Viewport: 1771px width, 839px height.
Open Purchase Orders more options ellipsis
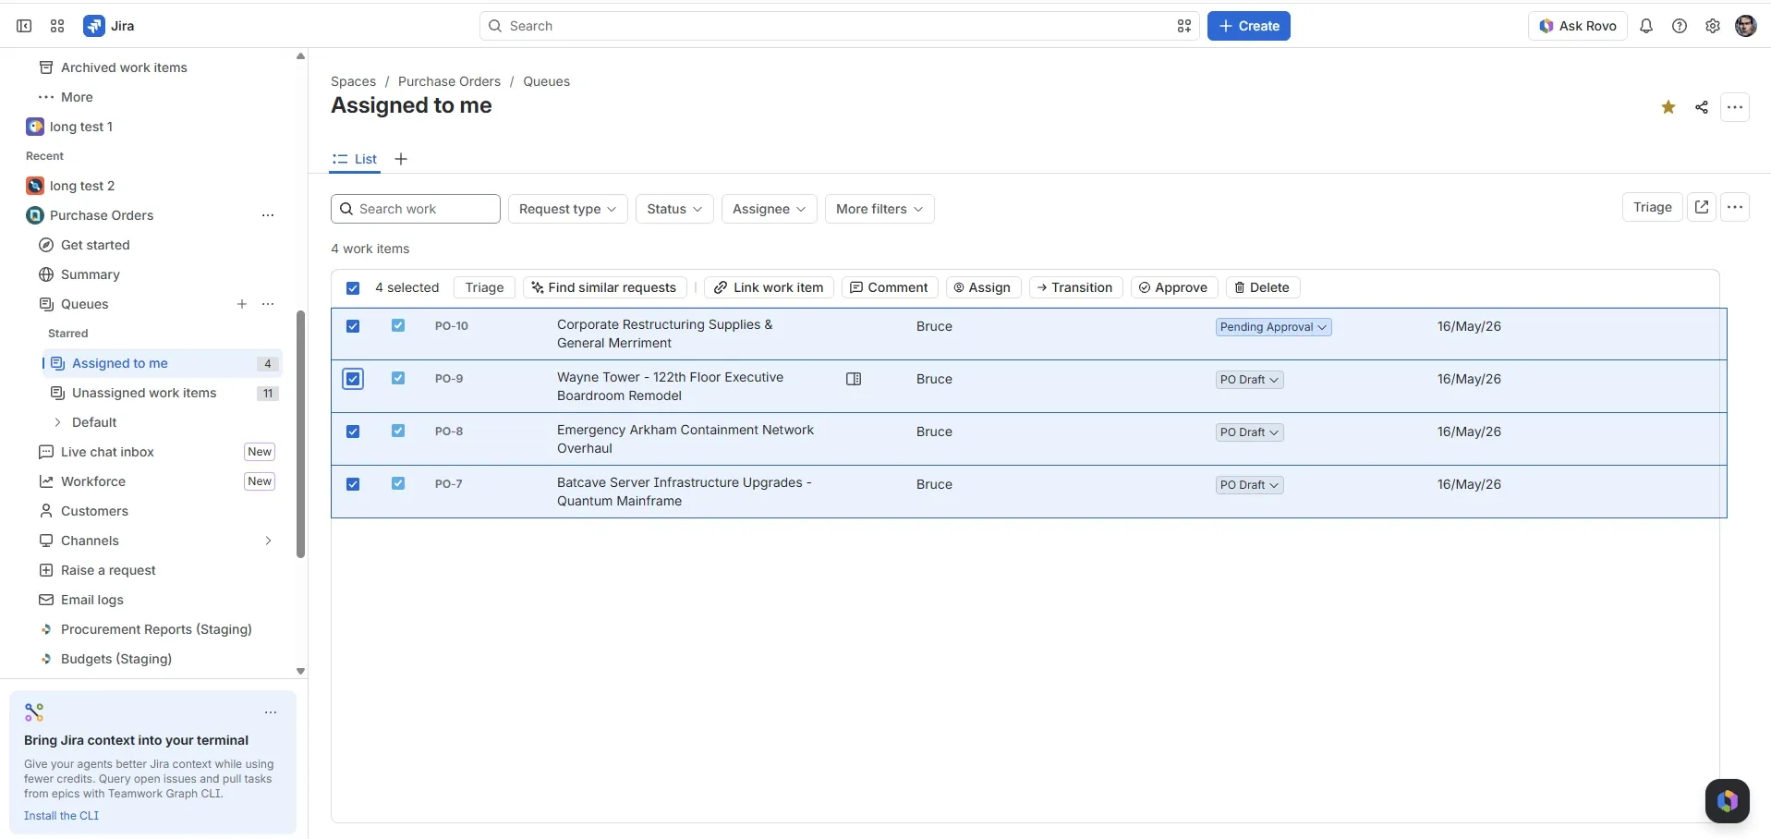tap(268, 215)
